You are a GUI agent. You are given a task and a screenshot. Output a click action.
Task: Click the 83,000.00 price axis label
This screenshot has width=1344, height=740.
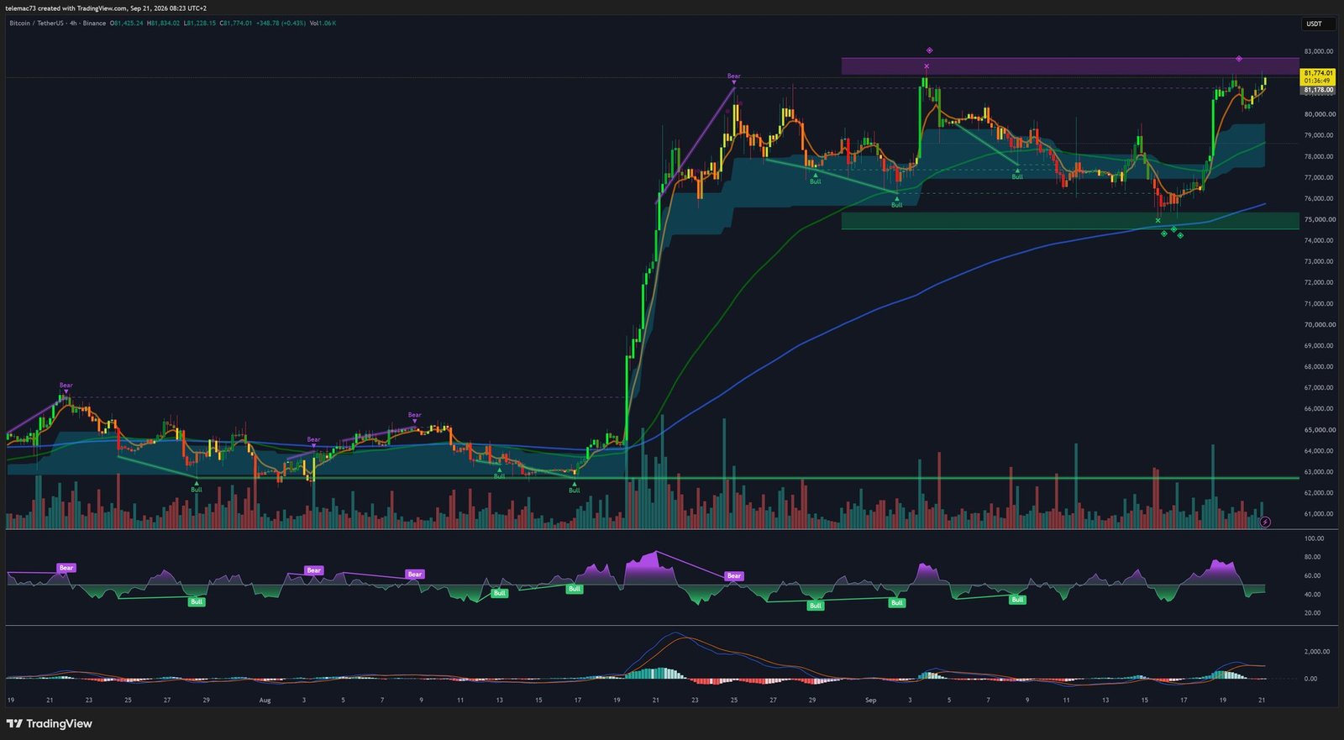[1319, 51]
